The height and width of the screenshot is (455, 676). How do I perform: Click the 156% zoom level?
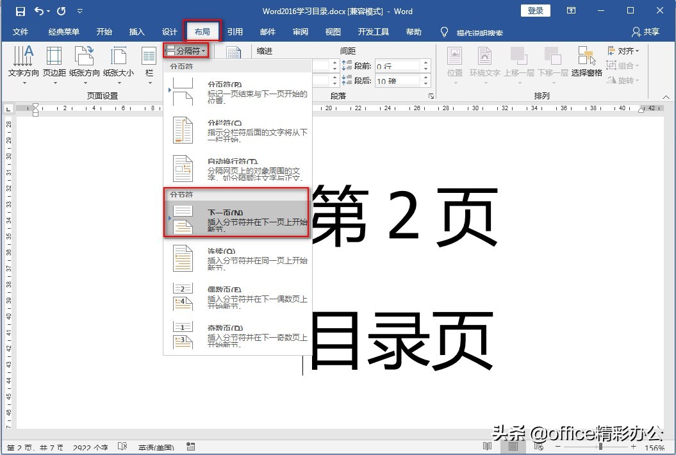pyautogui.click(x=654, y=448)
